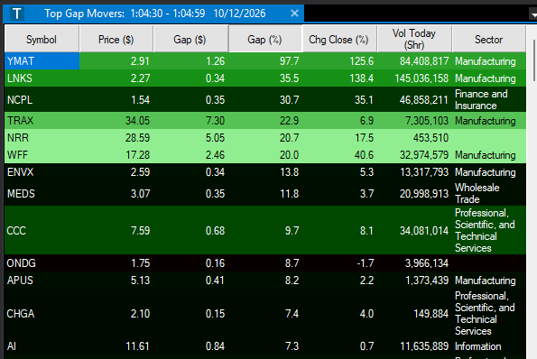This screenshot has height=359, width=537.
Task: Select the ENVX symbol cell
Action: pos(42,171)
